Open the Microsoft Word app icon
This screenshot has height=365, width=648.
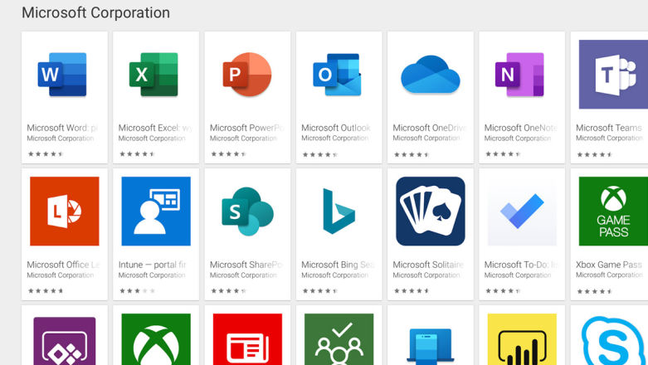[x=62, y=75]
